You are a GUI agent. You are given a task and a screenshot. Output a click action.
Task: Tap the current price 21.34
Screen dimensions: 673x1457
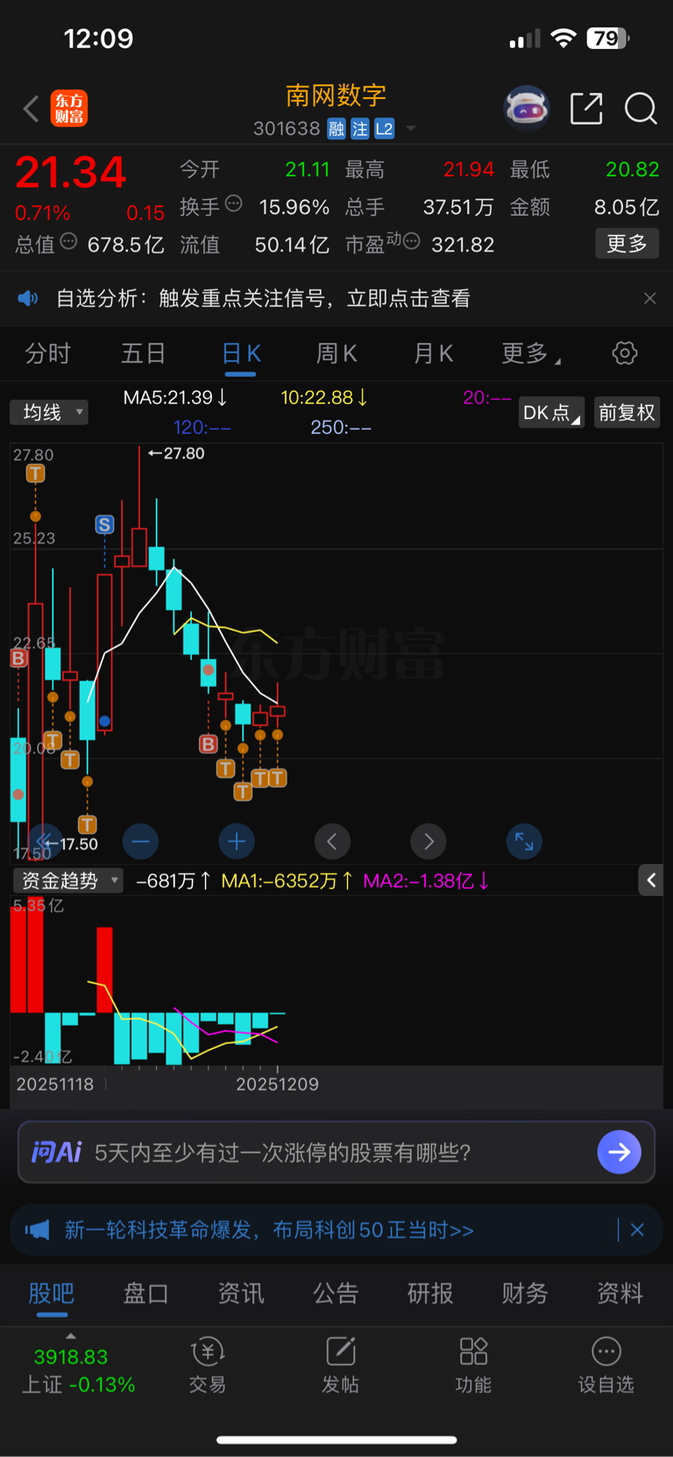click(71, 172)
